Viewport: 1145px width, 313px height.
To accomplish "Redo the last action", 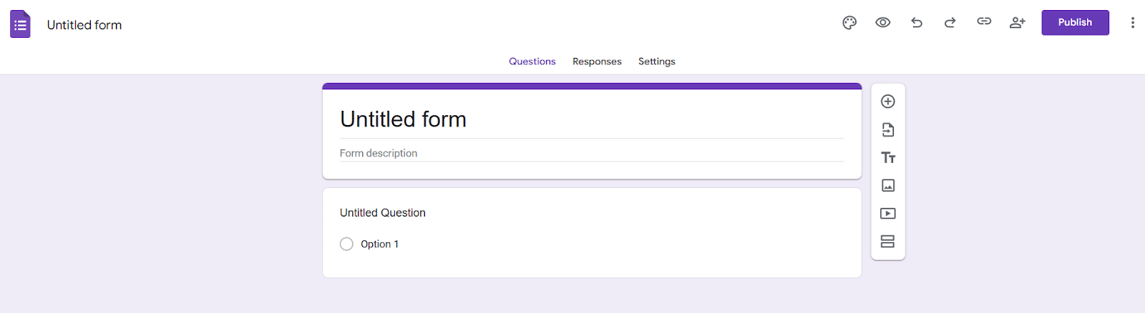I will [950, 23].
